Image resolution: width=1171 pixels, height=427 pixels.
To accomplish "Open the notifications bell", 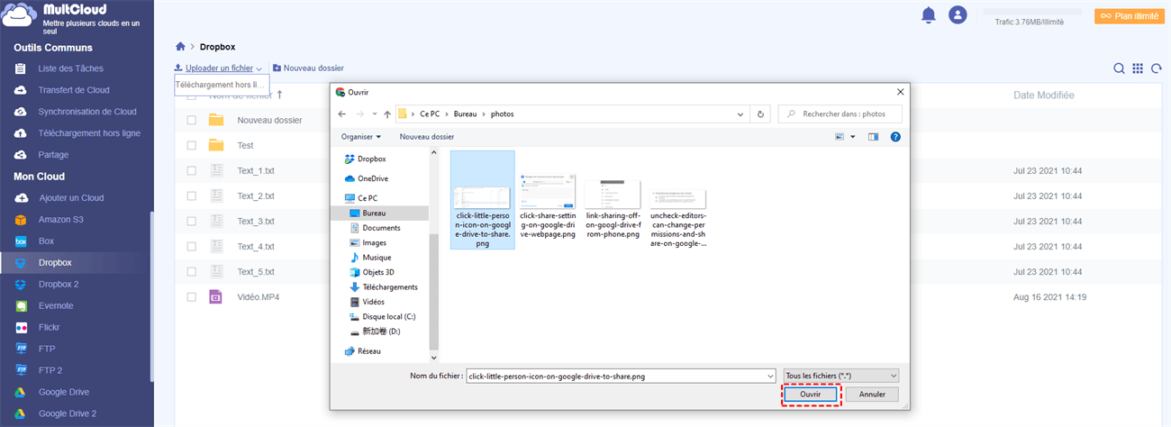I will point(929,14).
